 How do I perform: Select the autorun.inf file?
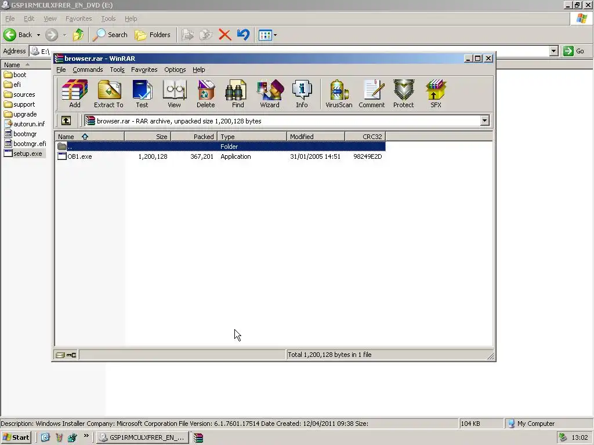(x=24, y=124)
